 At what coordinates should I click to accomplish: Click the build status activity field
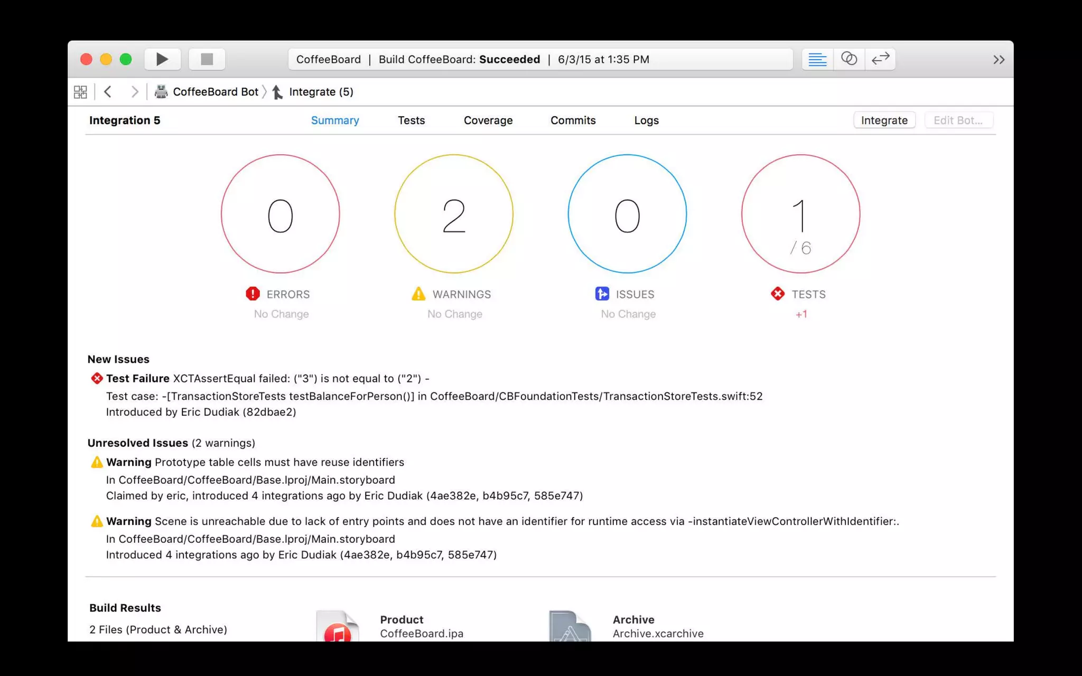click(540, 59)
